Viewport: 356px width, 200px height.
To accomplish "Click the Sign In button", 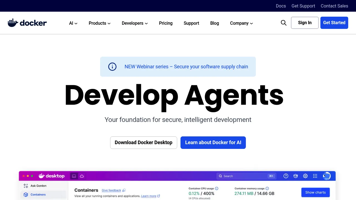I will coord(305,23).
